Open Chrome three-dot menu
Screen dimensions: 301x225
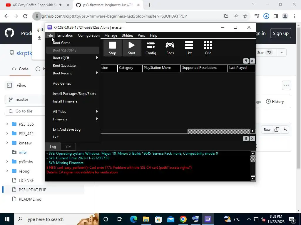tap(295, 16)
